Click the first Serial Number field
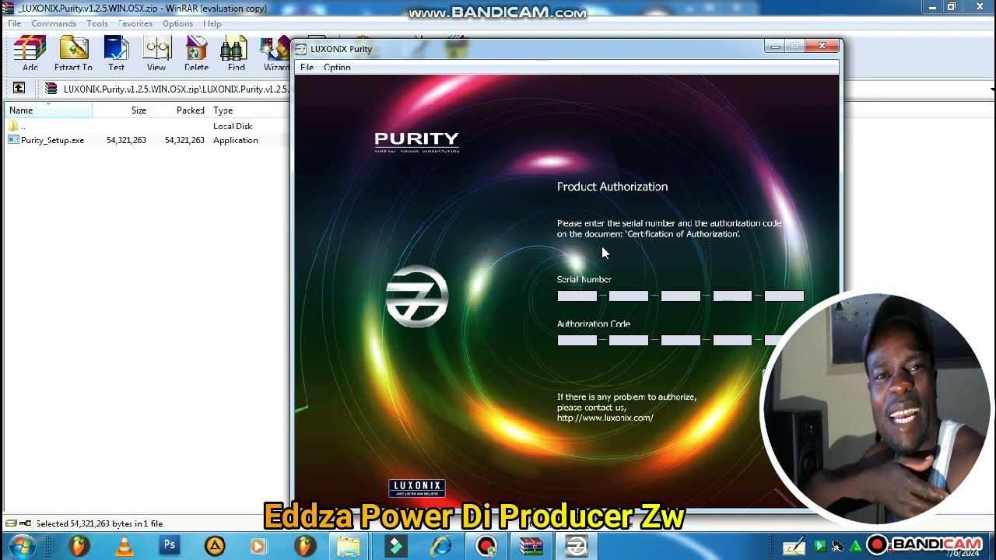996x560 pixels. [x=577, y=296]
